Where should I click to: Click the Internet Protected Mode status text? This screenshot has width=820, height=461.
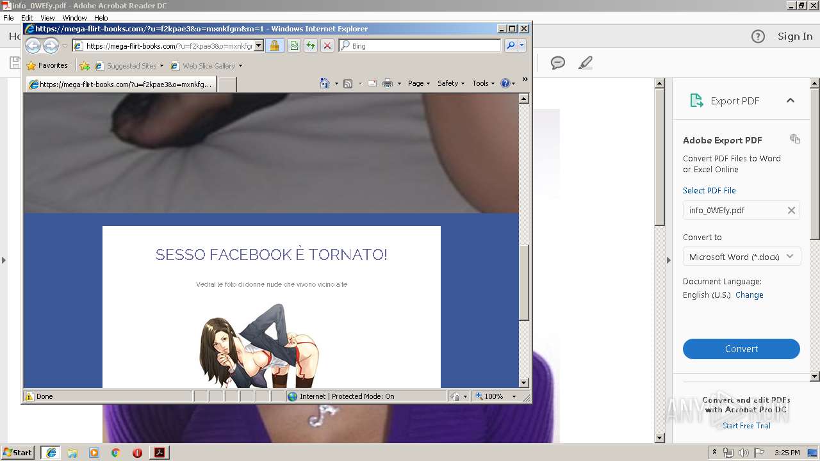[347, 396]
